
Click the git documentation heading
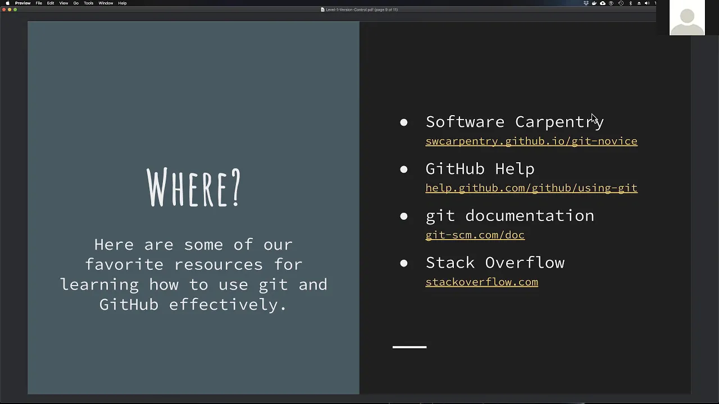pyautogui.click(x=510, y=215)
